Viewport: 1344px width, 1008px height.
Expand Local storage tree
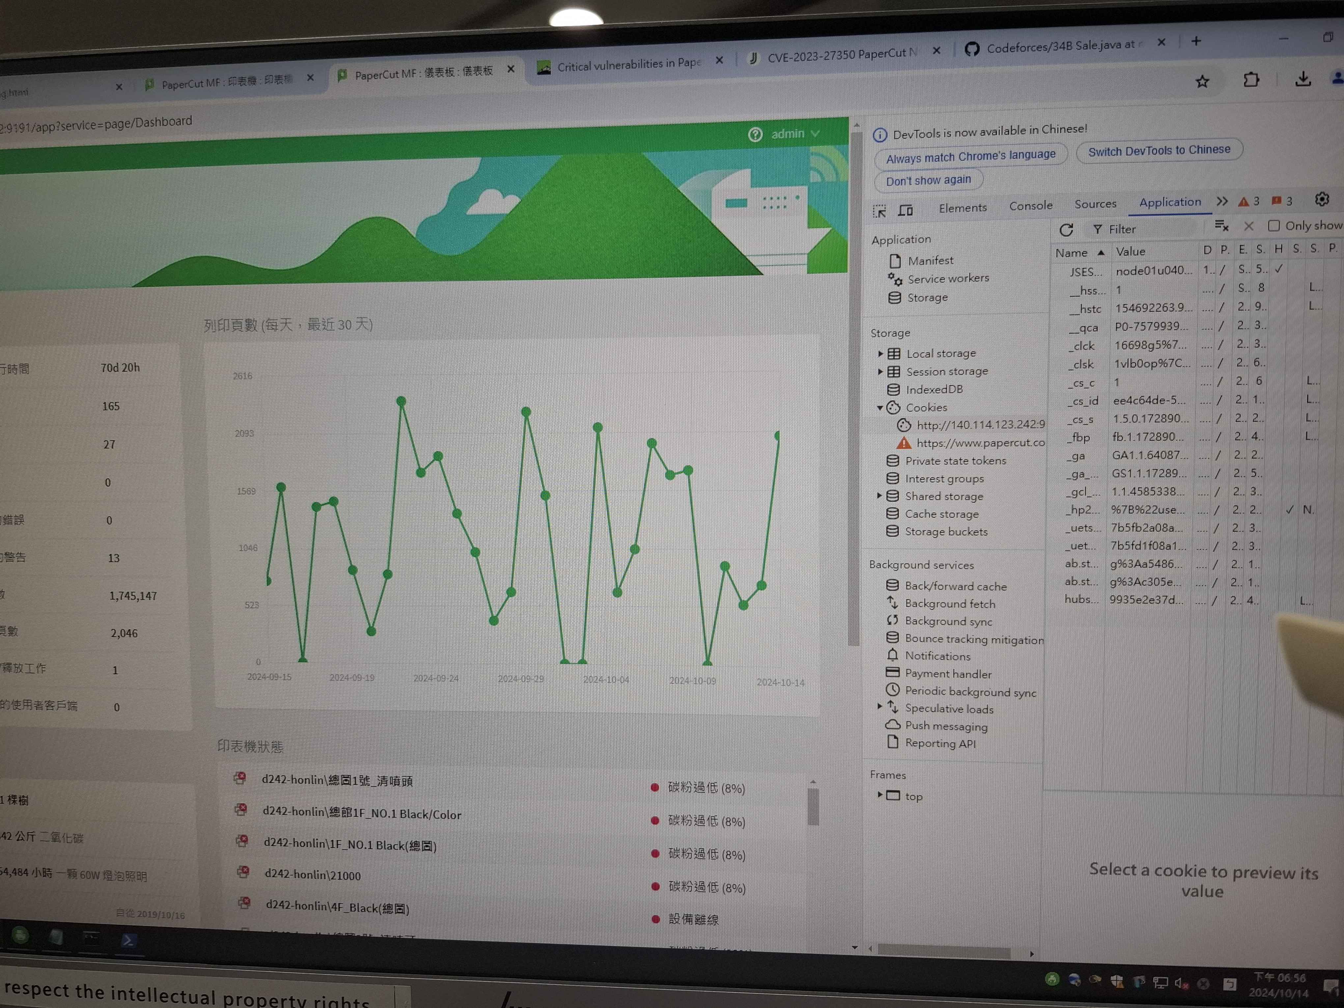[x=880, y=353]
